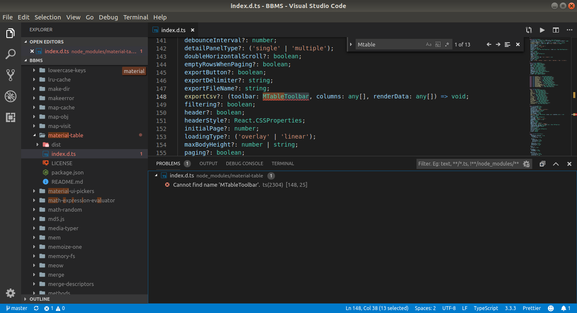Viewport: 577px width, 313px height.
Task: Split the editor to the right
Action: [556, 30]
